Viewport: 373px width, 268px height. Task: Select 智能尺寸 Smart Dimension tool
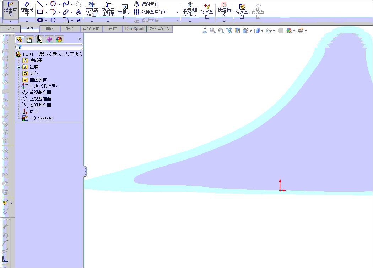[x=27, y=9]
